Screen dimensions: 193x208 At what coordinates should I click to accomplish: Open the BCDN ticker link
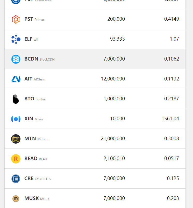(x=31, y=59)
